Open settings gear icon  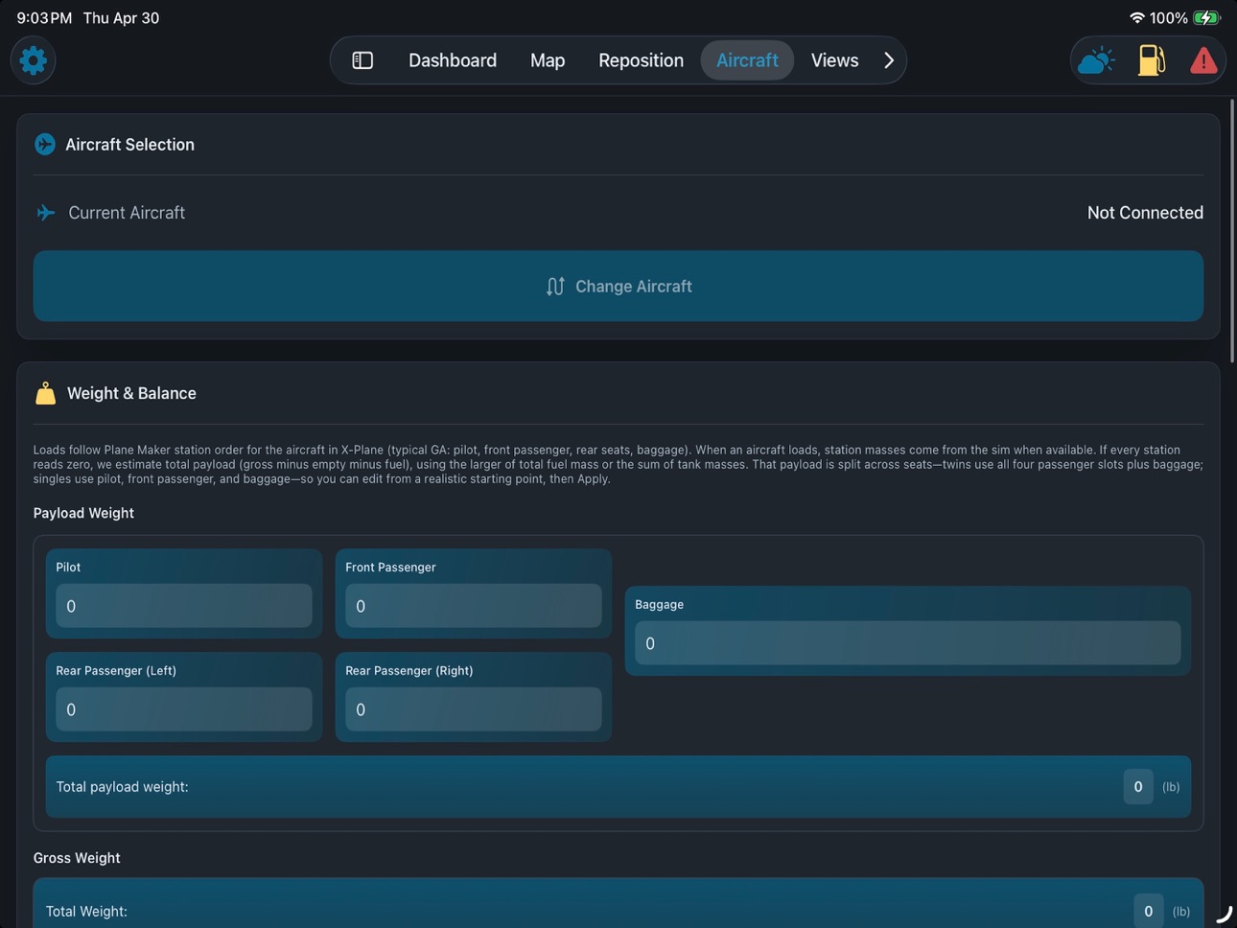point(33,60)
